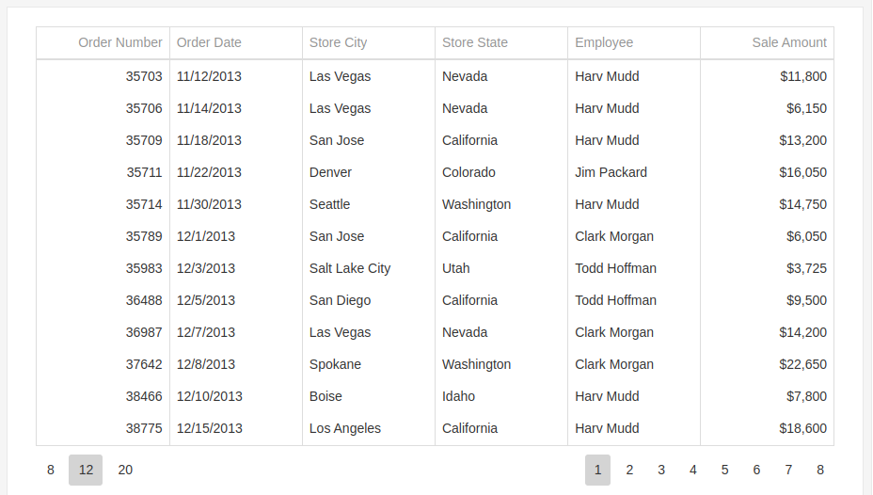
Task: Select the current page 1 button
Action: point(597,470)
